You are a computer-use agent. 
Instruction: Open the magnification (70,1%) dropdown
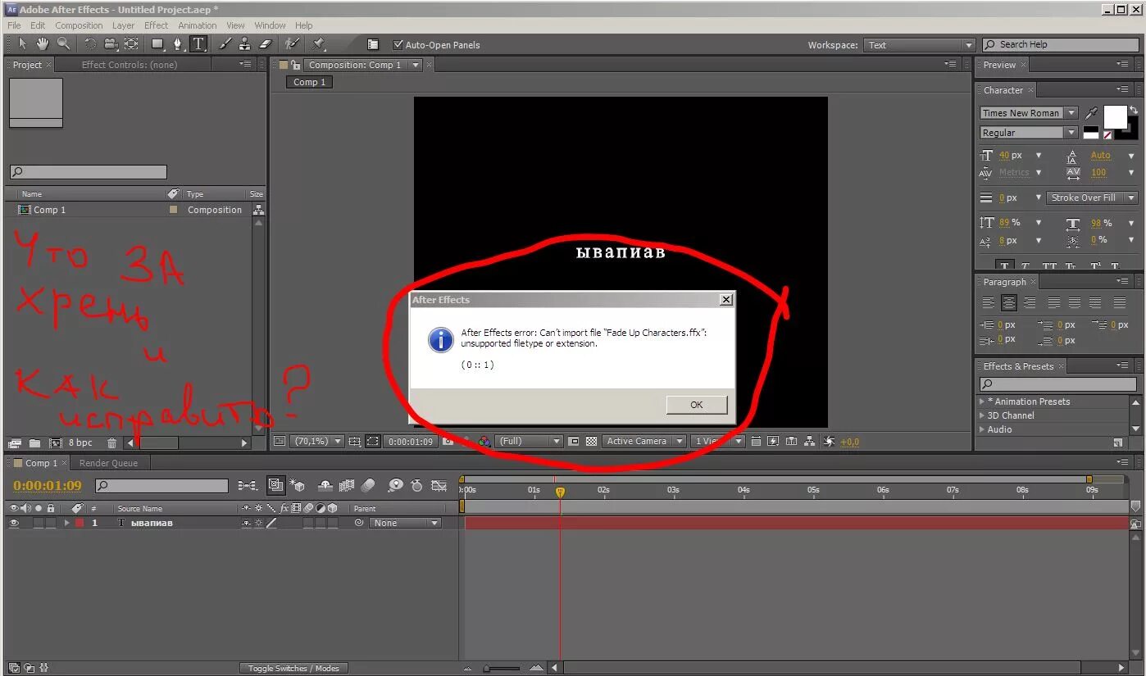318,441
